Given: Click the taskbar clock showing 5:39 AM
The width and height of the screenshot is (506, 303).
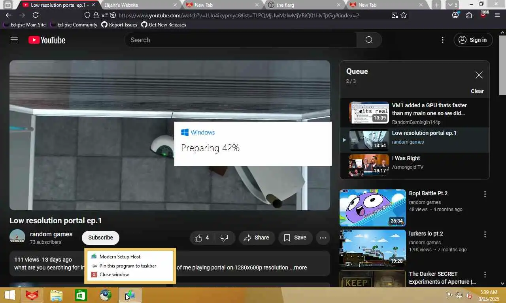Looking at the screenshot, I should coord(489,296).
